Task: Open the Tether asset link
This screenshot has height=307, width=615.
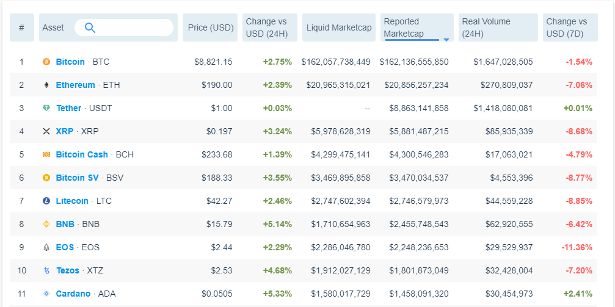Action: pyautogui.click(x=68, y=108)
